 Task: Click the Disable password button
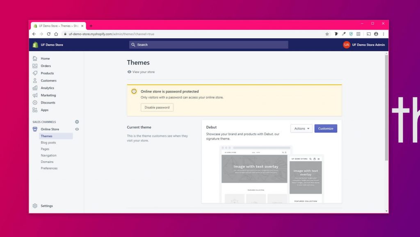[x=157, y=107]
